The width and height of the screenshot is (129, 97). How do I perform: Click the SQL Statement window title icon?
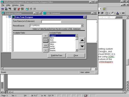click(44, 13)
